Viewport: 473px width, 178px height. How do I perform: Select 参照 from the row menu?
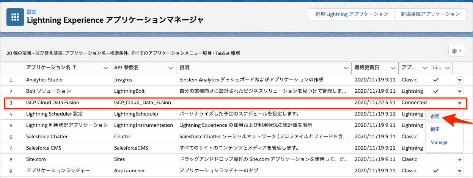pos(435,116)
